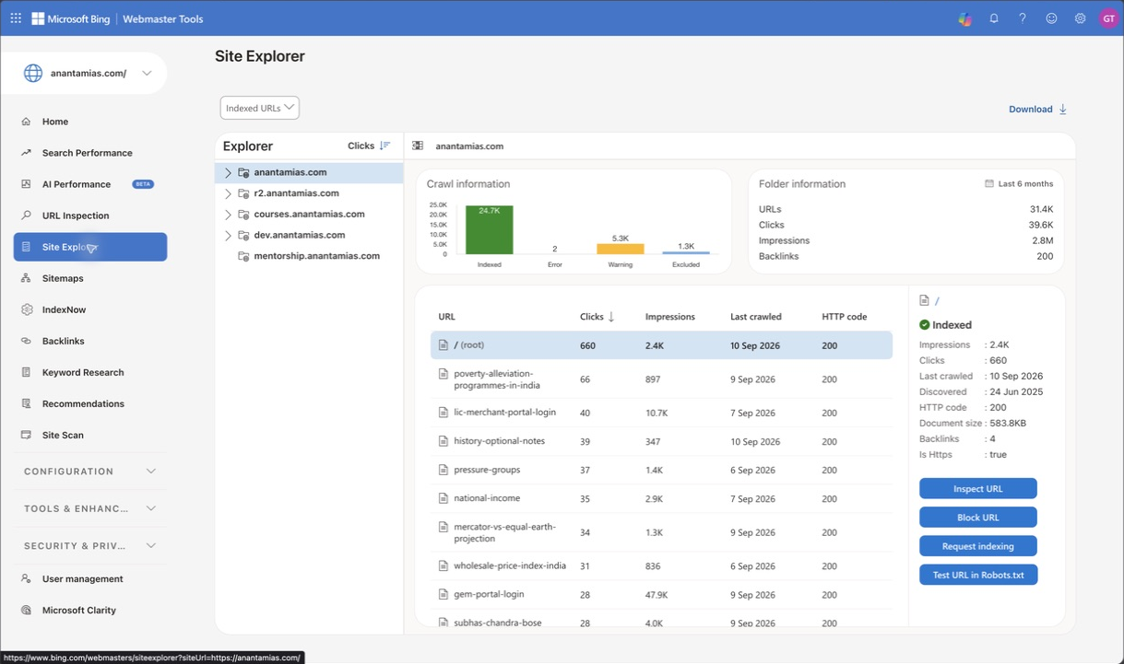
Task: Click the page icon of lic-merchant-portal-login row
Action: 444,413
